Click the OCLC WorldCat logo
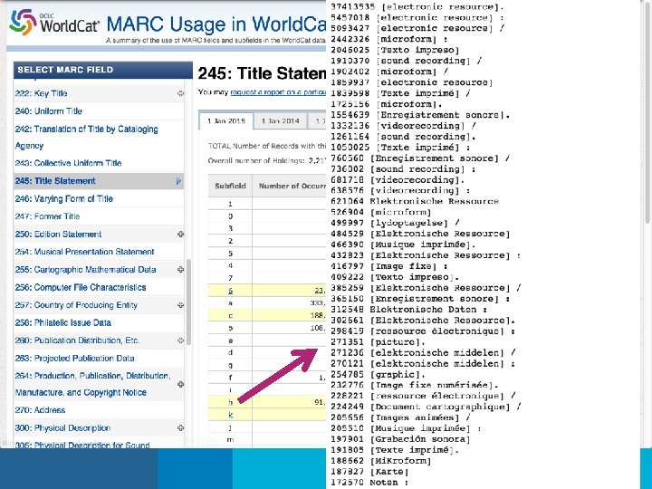This screenshot has height=489, width=652. coord(54,23)
